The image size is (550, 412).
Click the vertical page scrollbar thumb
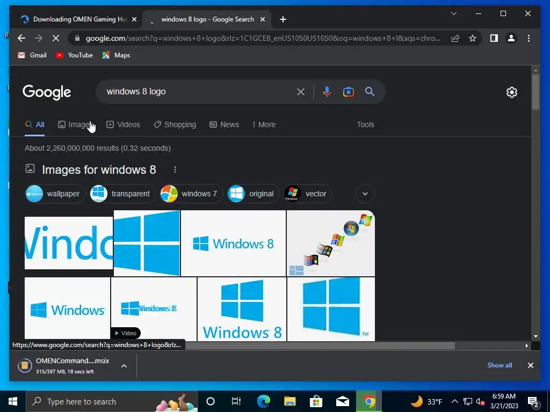535,92
